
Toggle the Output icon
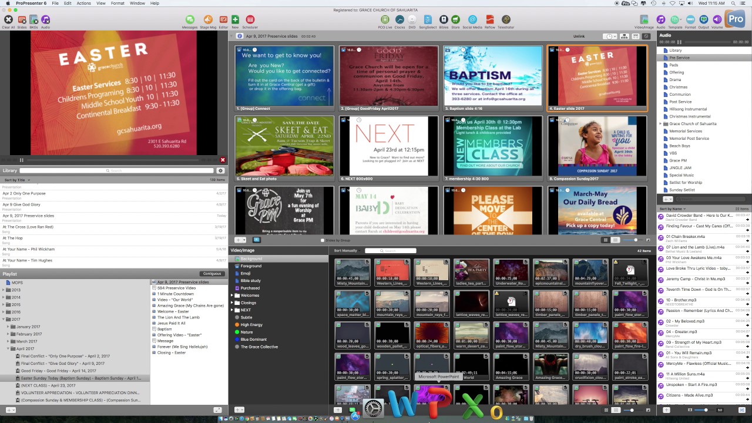pyautogui.click(x=703, y=20)
